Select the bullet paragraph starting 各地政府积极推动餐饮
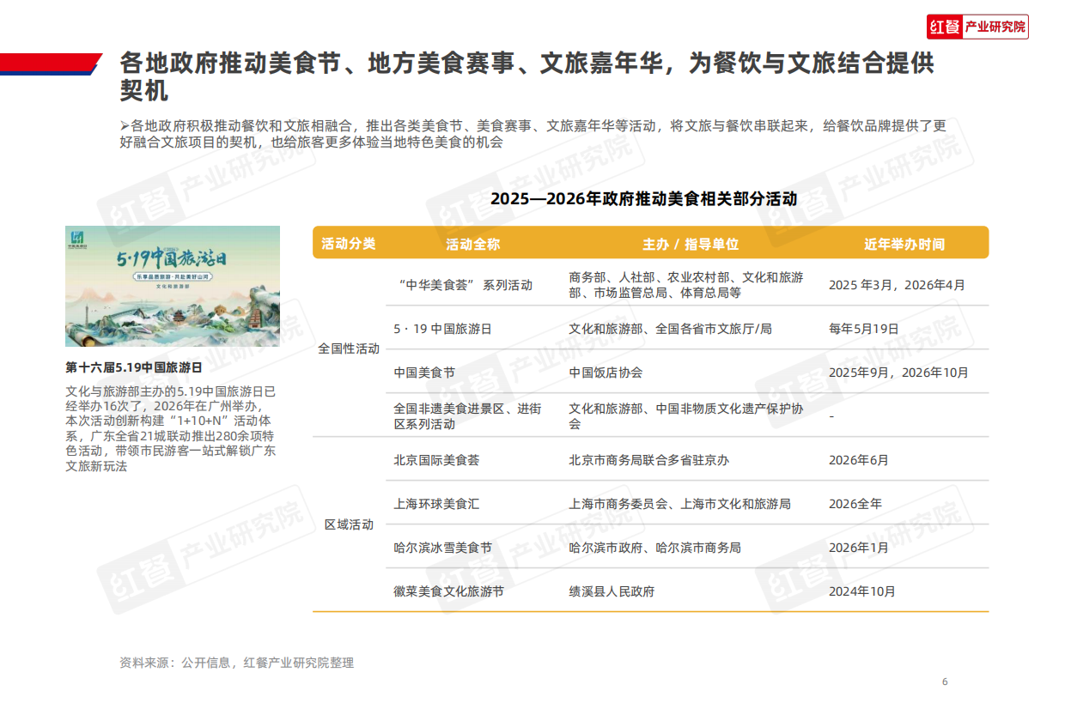The height and width of the screenshot is (709, 1065). [x=533, y=134]
